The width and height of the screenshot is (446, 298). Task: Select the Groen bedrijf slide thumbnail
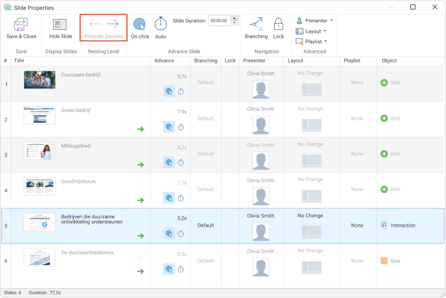[x=40, y=115]
